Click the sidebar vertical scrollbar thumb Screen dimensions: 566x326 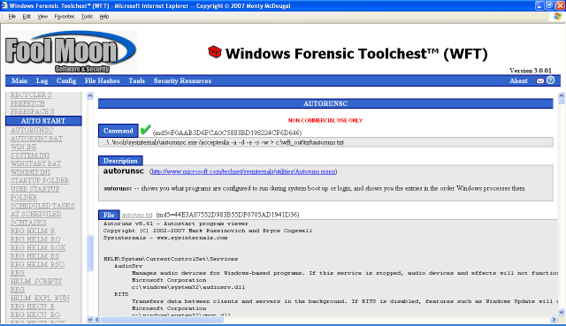coord(90,253)
